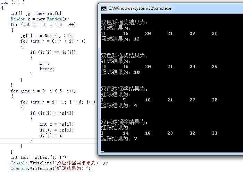Click the line 'for (int j = 0; j < i; j++)'
The height and width of the screenshot is (172, 243).
(x=53, y=41)
